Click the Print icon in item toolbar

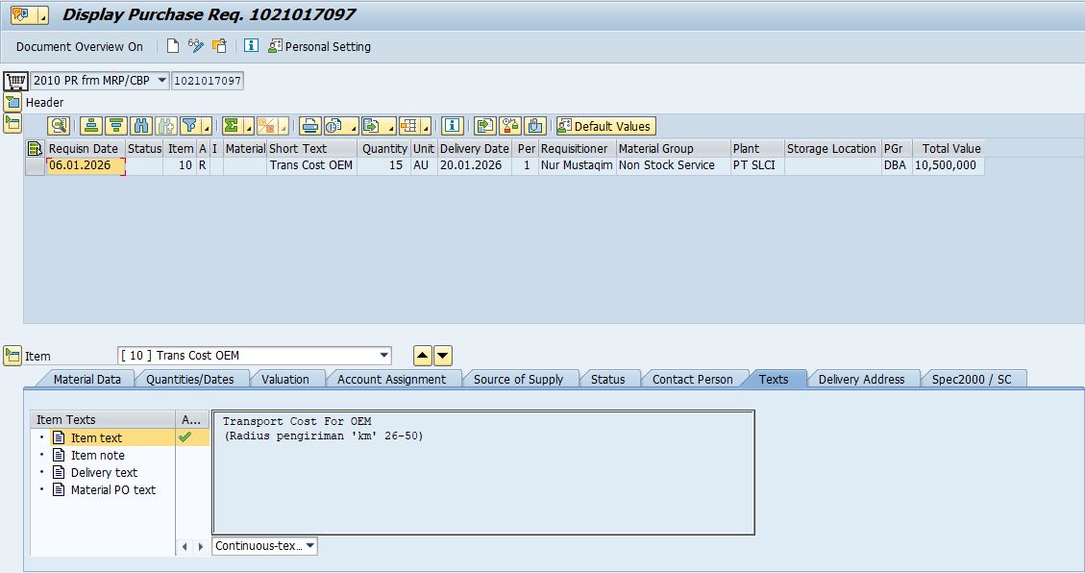point(309,126)
